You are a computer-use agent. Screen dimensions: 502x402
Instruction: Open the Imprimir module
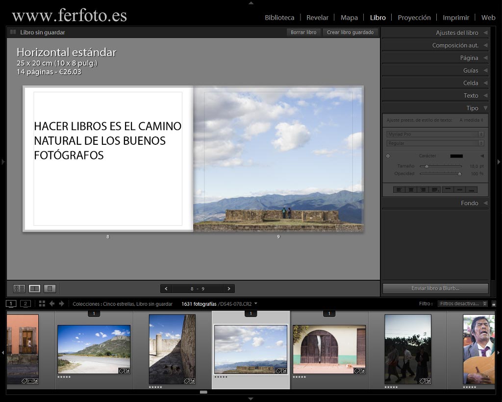click(456, 18)
